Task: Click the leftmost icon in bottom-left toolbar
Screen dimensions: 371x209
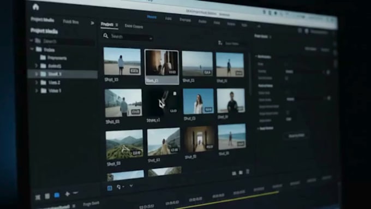Action: pos(38,197)
